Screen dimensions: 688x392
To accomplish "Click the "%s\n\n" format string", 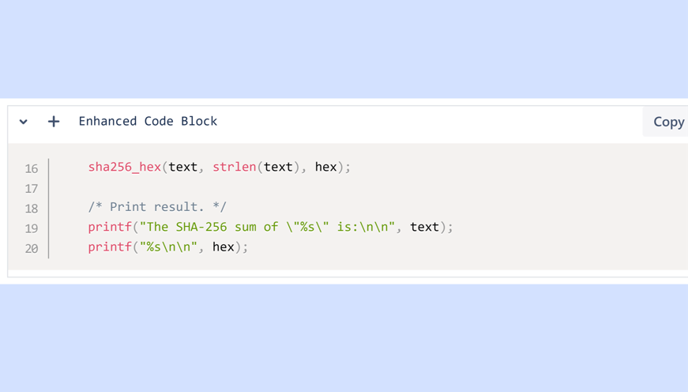I will tap(168, 247).
